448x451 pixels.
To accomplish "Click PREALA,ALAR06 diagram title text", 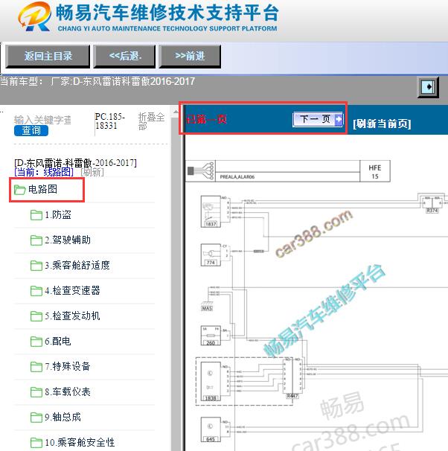I will pos(237,177).
